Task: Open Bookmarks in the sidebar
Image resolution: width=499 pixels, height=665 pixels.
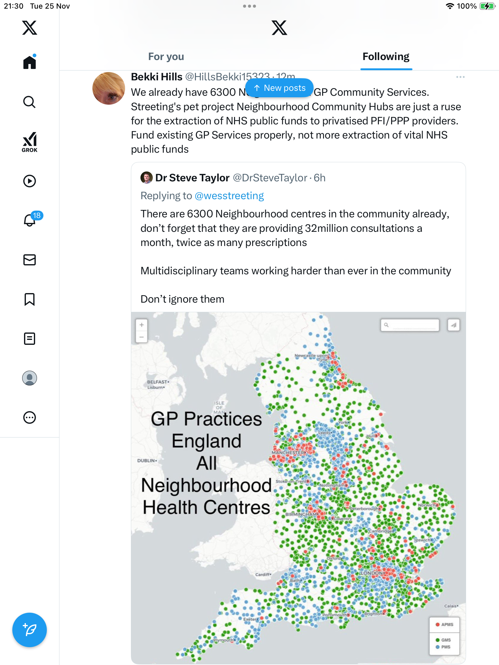Action: coord(30,299)
